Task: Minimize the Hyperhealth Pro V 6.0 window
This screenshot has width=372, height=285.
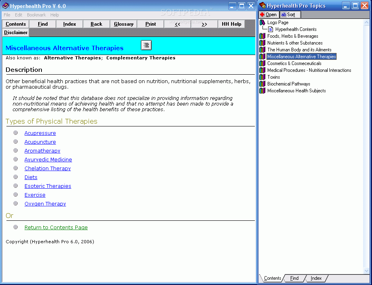Action: coord(232,6)
